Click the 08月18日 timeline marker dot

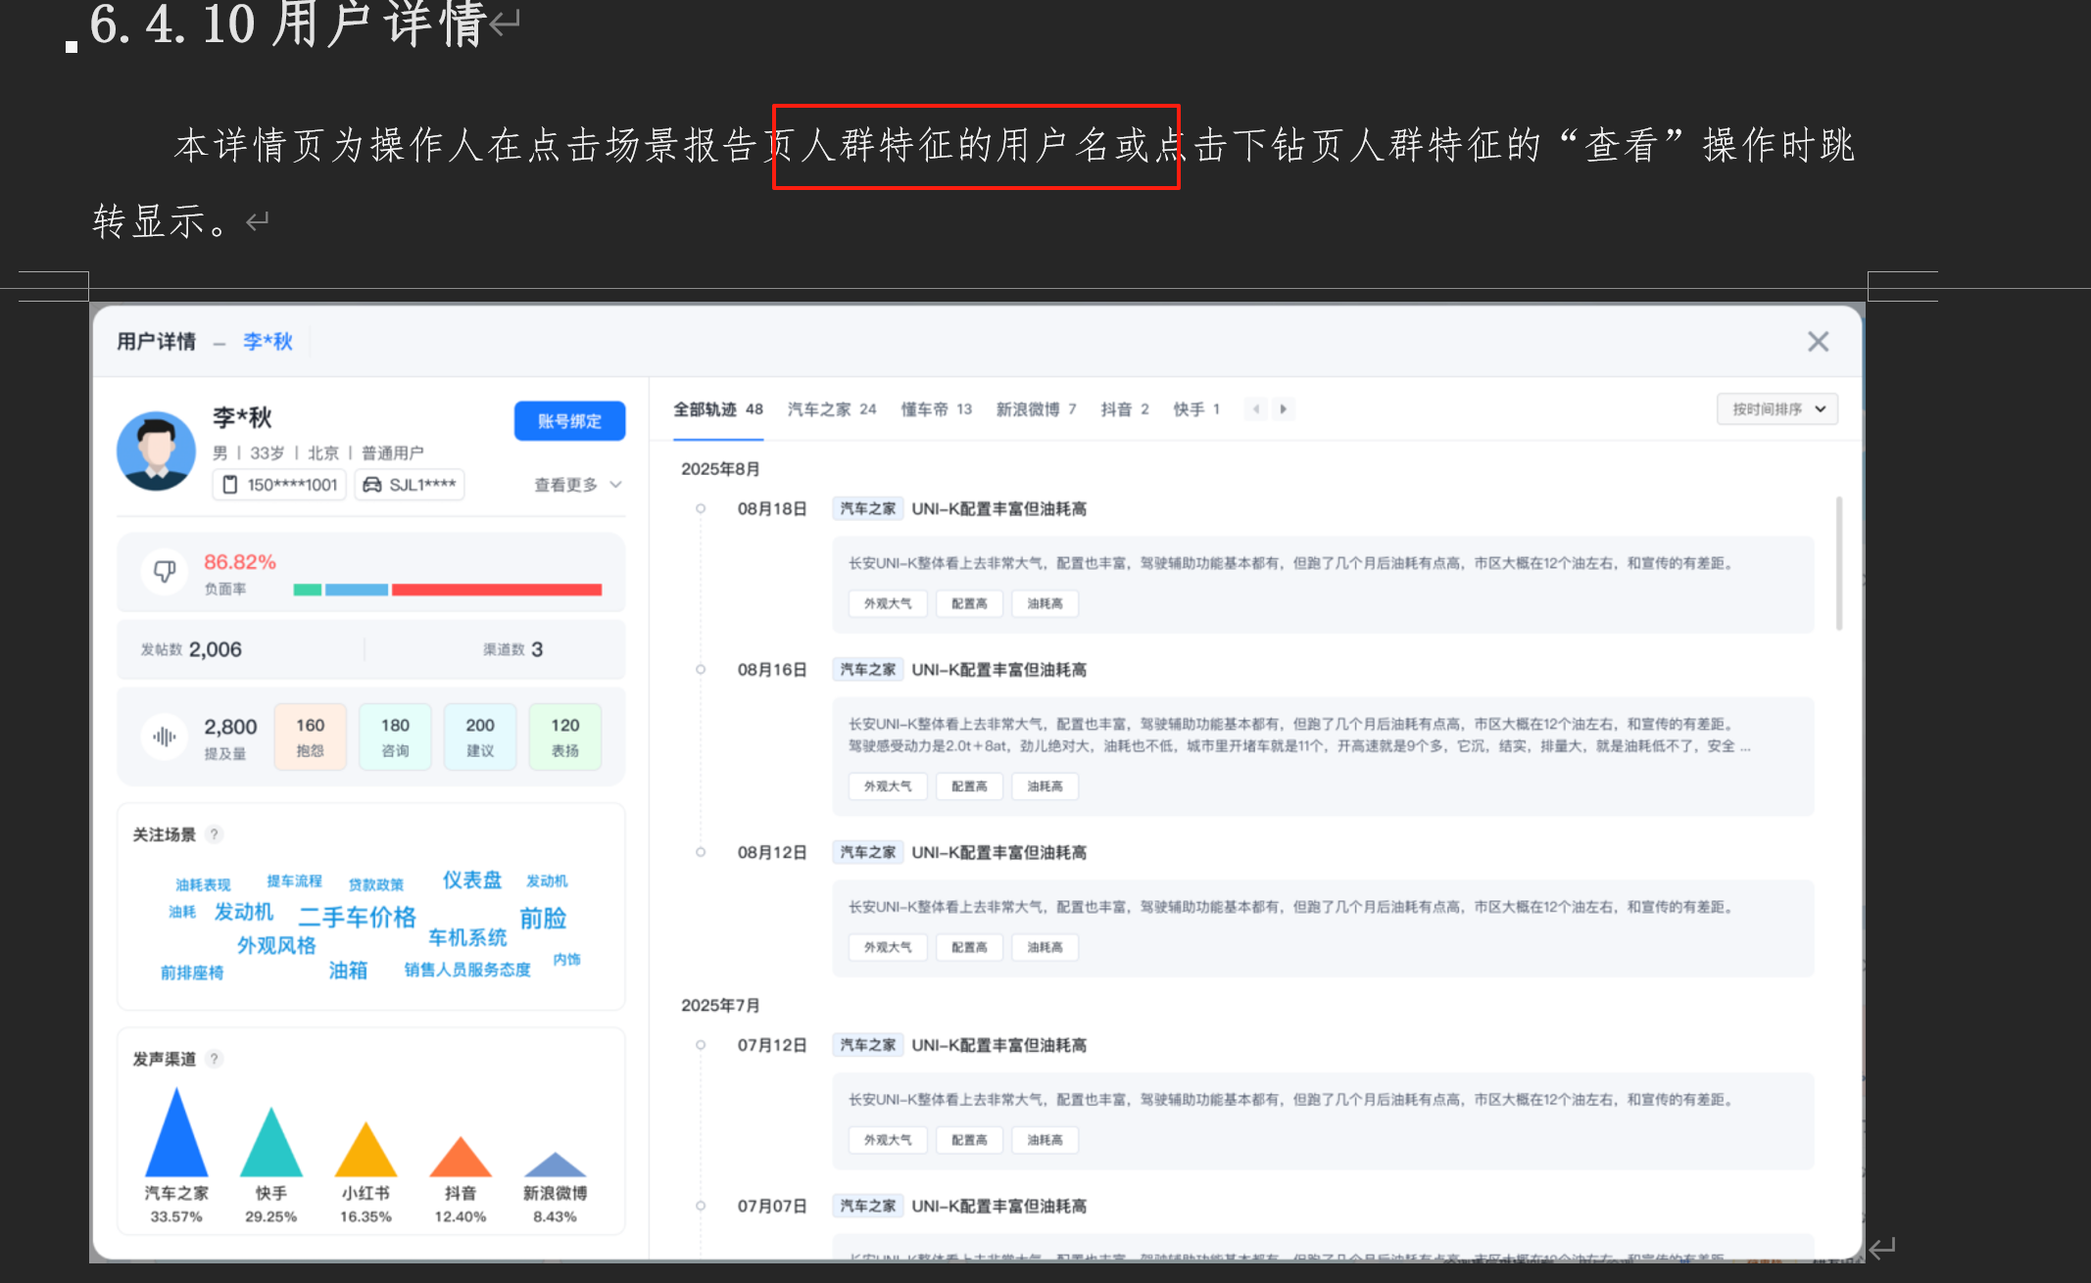pos(701,508)
